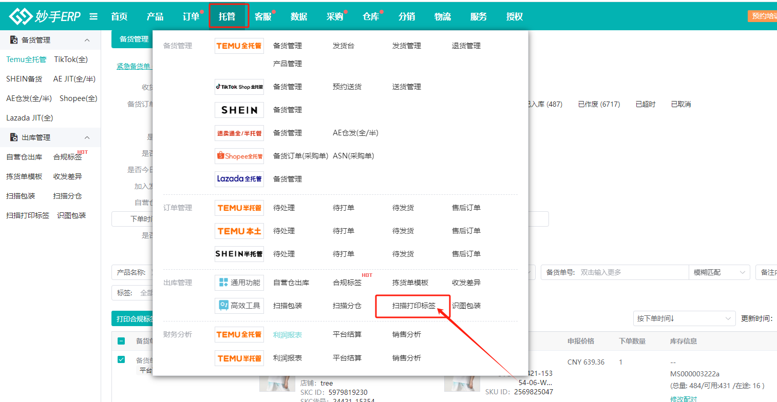The image size is (777, 402).
Task: Click the TikTok Shop全托管 logo
Action: (239, 87)
